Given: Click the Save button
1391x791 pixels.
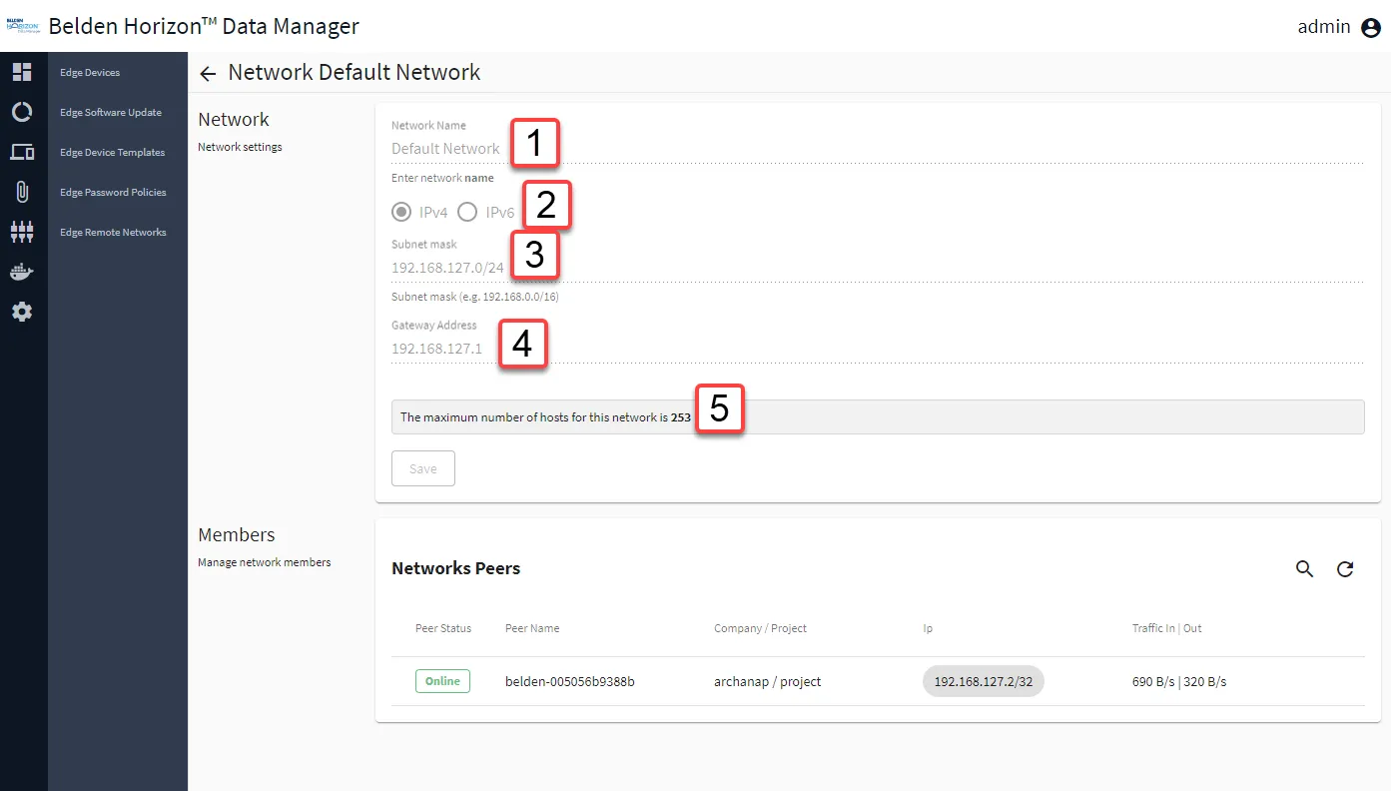Looking at the screenshot, I should click(423, 468).
